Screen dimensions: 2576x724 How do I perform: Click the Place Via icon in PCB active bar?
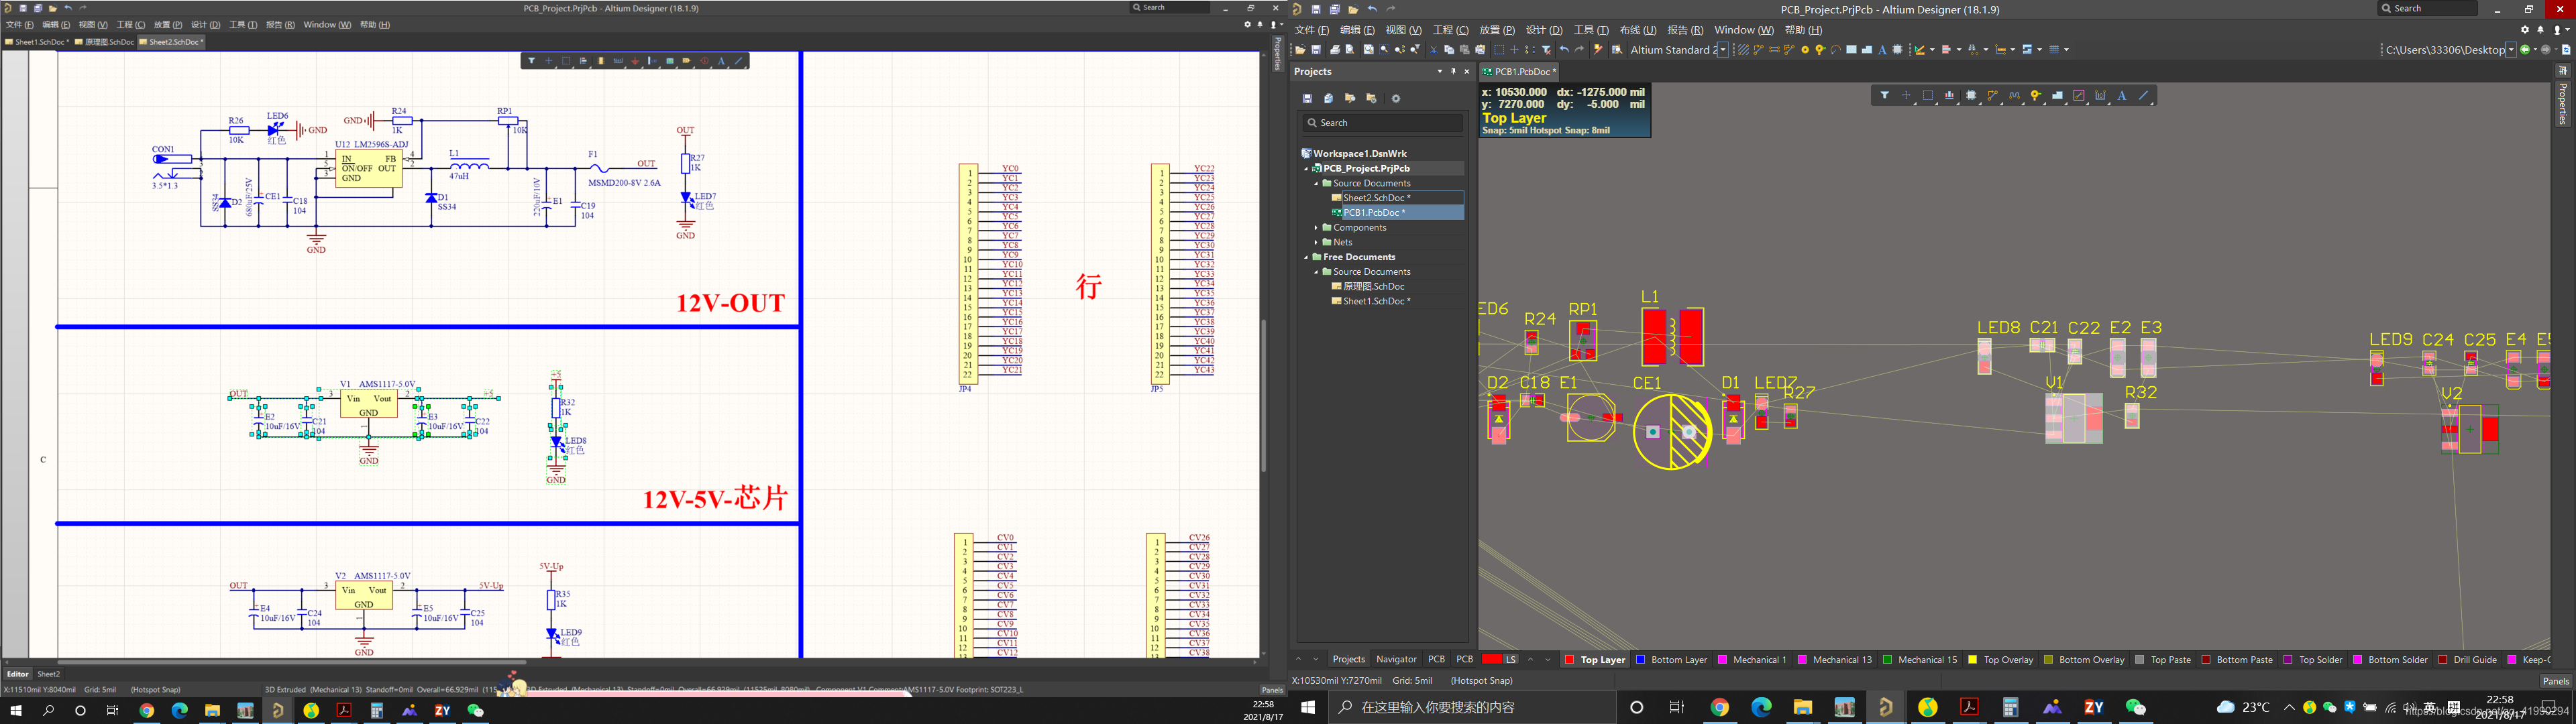click(2036, 96)
